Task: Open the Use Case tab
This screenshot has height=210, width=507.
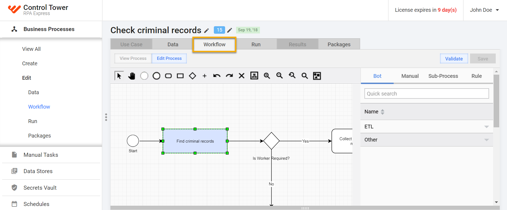Action: point(131,44)
